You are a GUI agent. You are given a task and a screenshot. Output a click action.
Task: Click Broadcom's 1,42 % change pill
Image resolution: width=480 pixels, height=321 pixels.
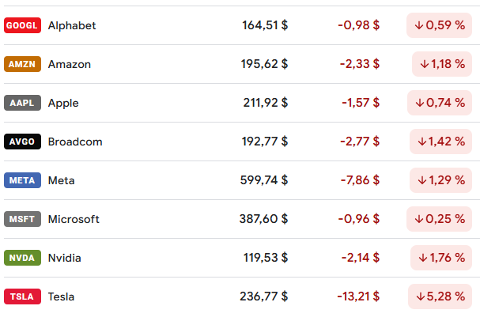pyautogui.click(x=440, y=142)
